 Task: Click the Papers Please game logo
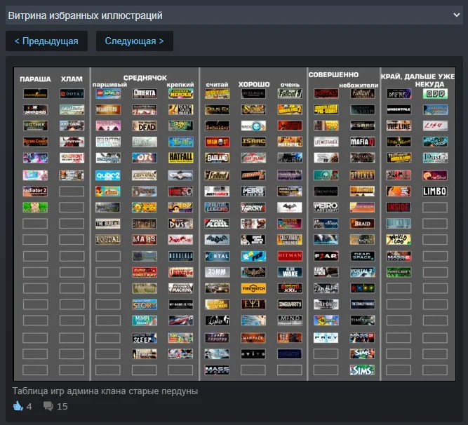pyautogui.click(x=218, y=224)
